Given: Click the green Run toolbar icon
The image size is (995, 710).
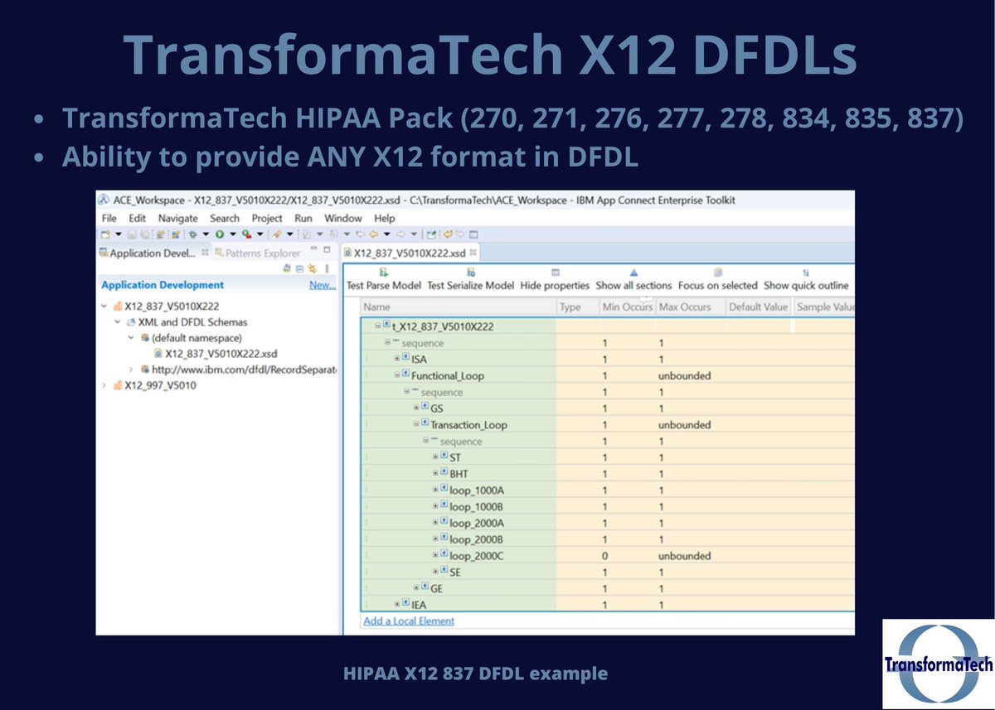Looking at the screenshot, I should pos(221,234).
